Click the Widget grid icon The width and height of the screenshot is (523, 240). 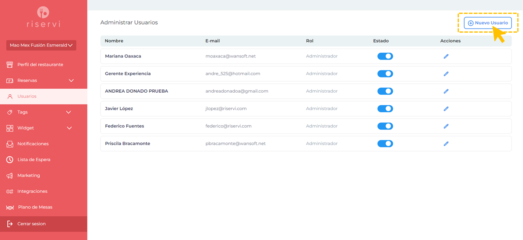pyautogui.click(x=10, y=128)
